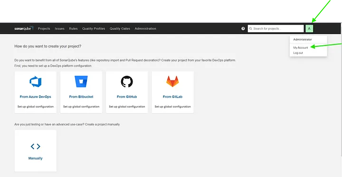Screen dimensions: 342x177
Task: Focus the Search for projects field
Action: (275, 28)
